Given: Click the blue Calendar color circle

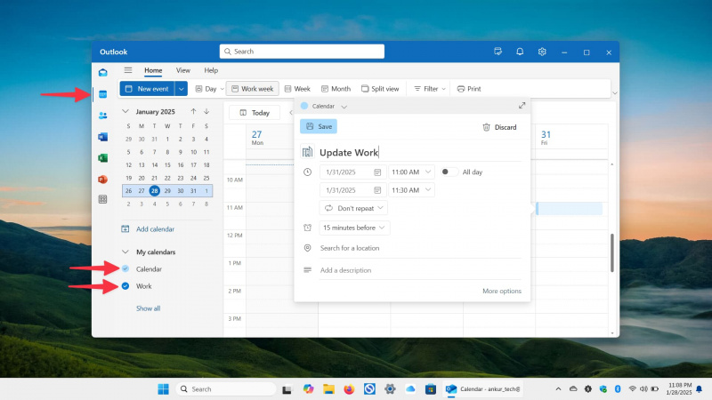Looking at the screenshot, I should tap(304, 106).
